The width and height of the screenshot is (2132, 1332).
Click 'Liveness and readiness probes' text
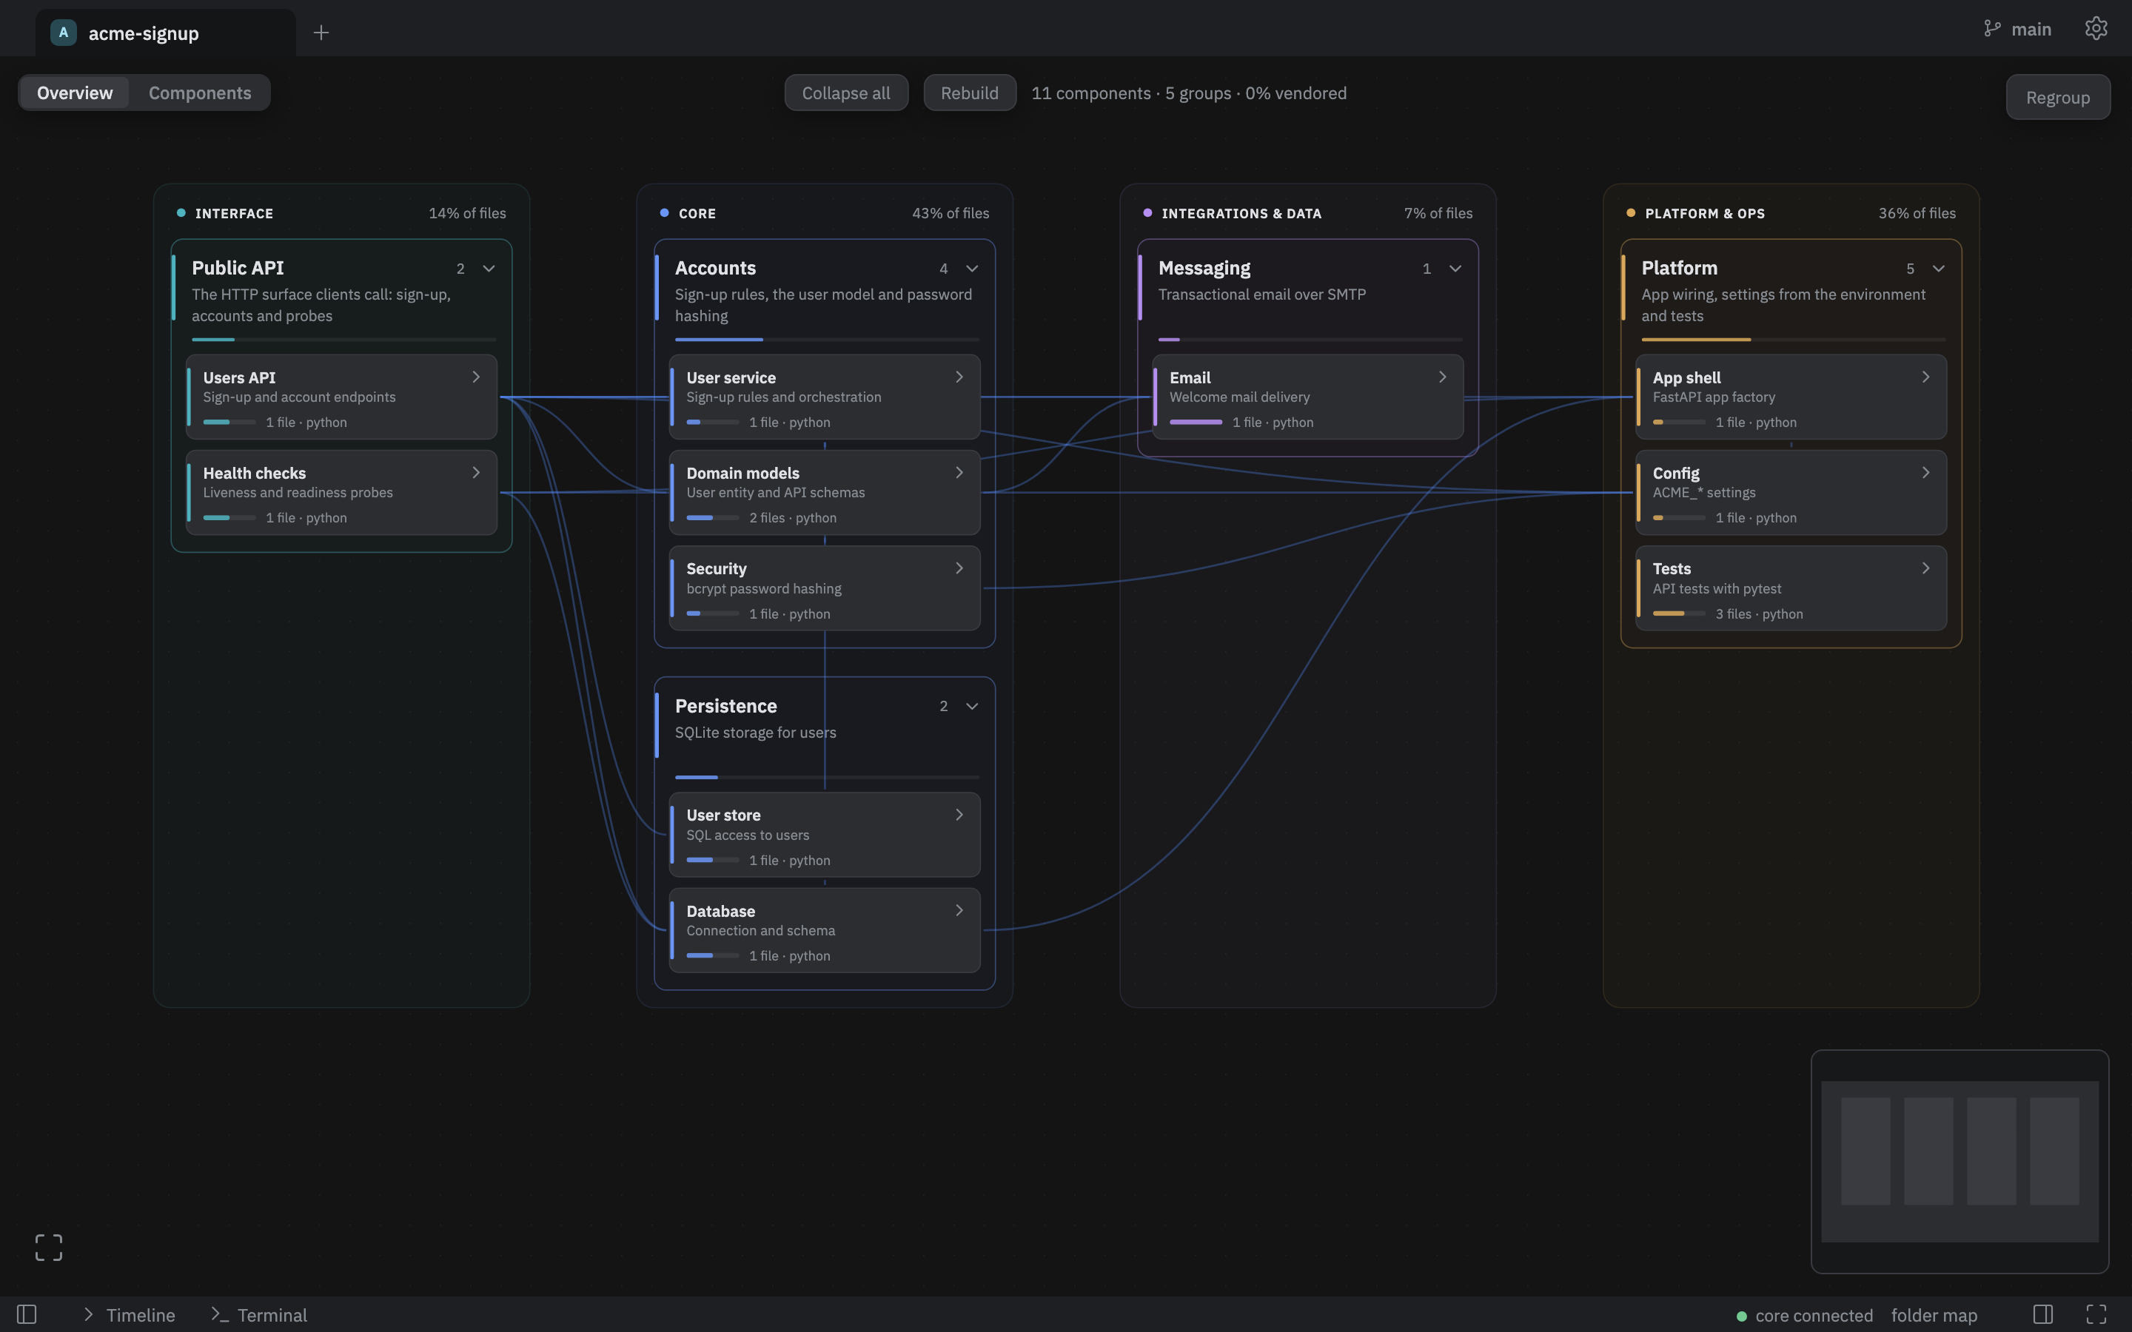298,492
